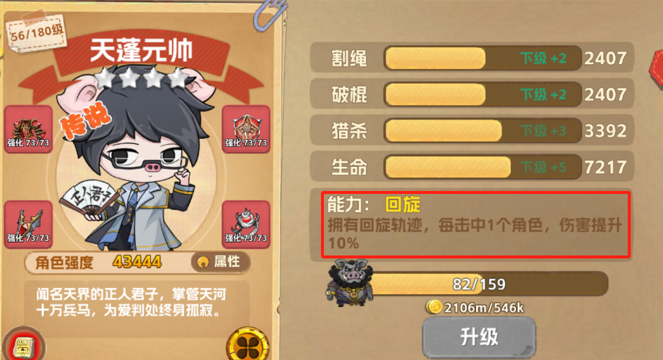Select the round shield equipment slot
663x360 pixels.
tap(246, 129)
